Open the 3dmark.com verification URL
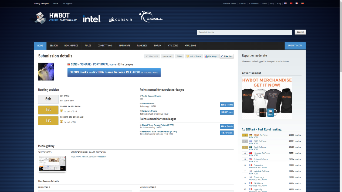The width and height of the screenshot is (342, 192). 89,157
